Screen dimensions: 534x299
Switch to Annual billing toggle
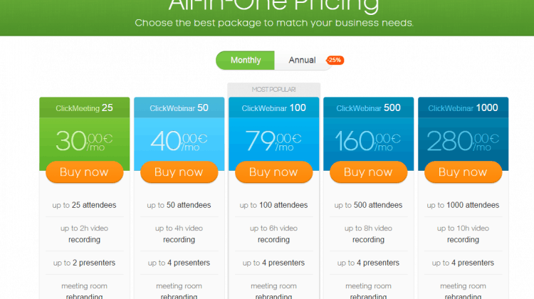pyautogui.click(x=303, y=61)
